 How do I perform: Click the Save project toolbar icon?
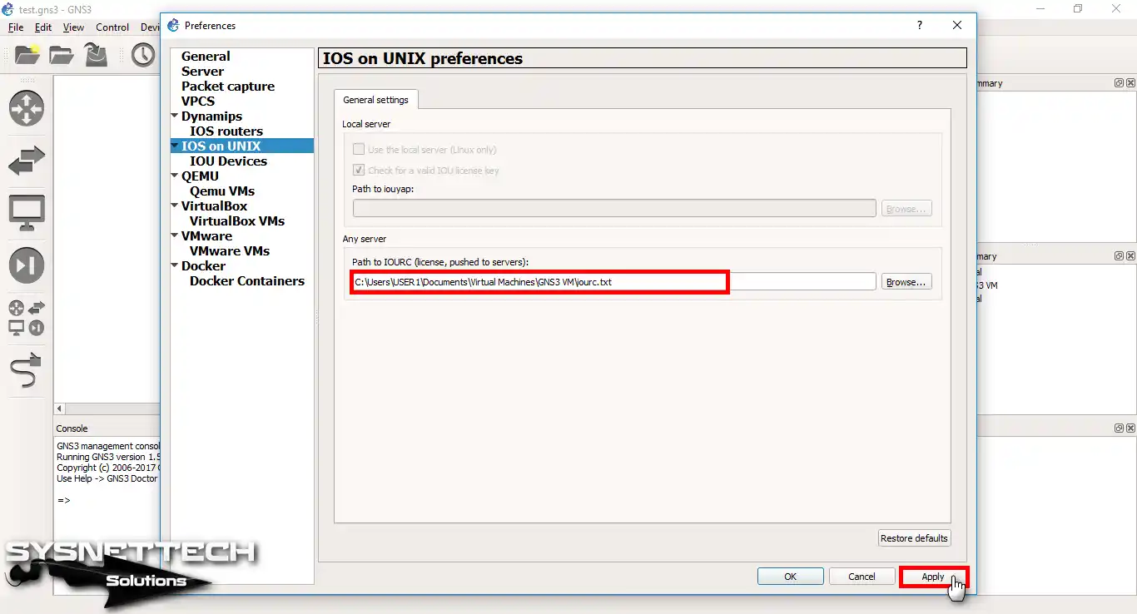click(97, 55)
